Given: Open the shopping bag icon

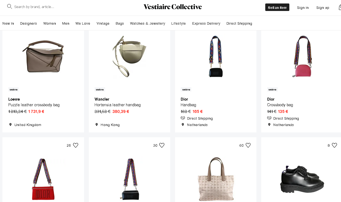Looking at the screenshot, I should pos(339,7).
